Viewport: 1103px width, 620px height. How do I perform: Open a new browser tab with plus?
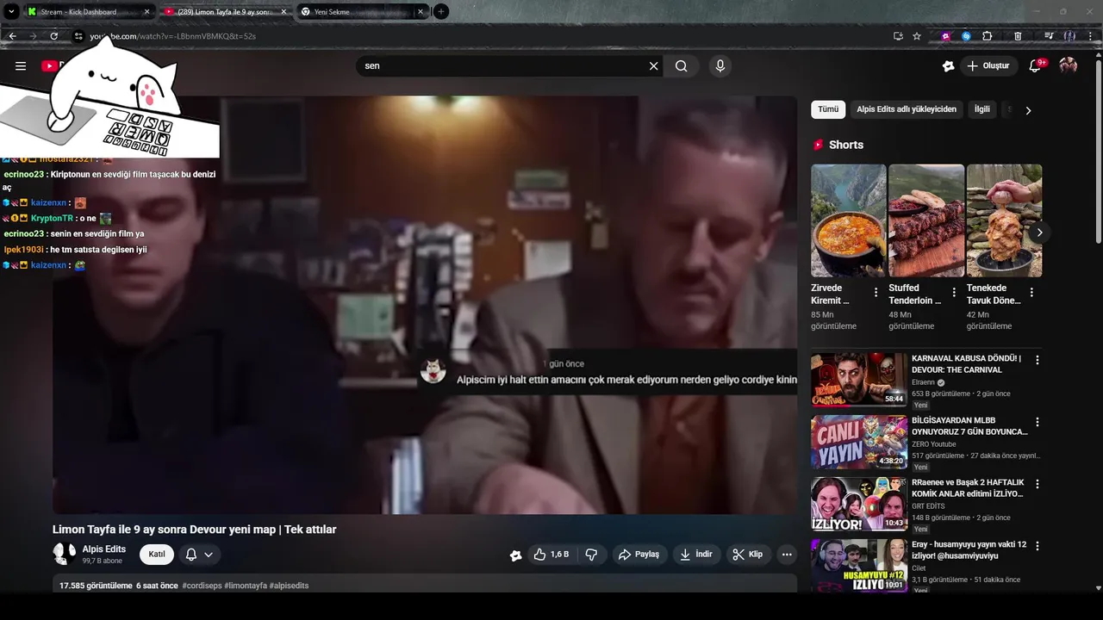pos(440,11)
